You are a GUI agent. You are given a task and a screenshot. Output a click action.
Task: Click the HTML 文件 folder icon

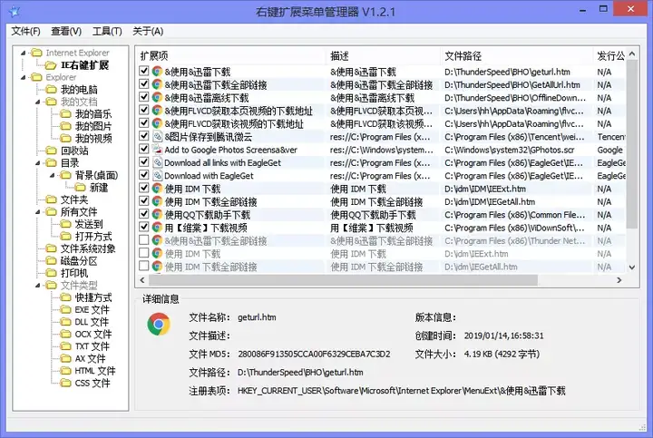pos(65,371)
